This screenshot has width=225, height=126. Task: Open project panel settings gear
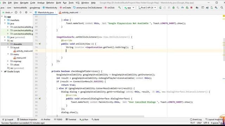26,13
